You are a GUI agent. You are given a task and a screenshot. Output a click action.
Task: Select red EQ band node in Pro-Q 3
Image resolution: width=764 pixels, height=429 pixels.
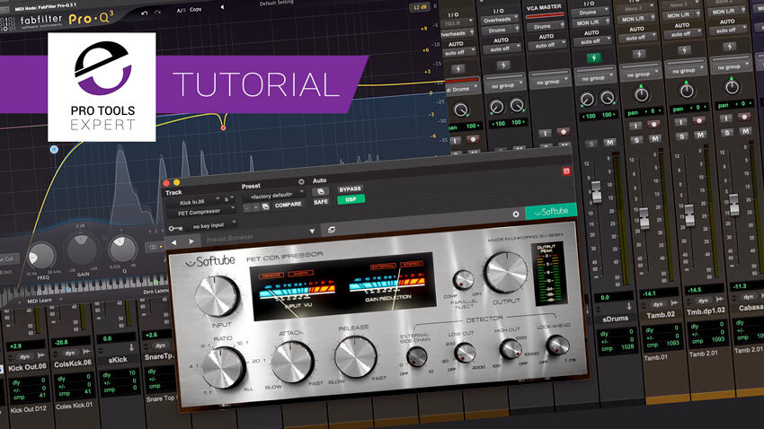click(223, 128)
